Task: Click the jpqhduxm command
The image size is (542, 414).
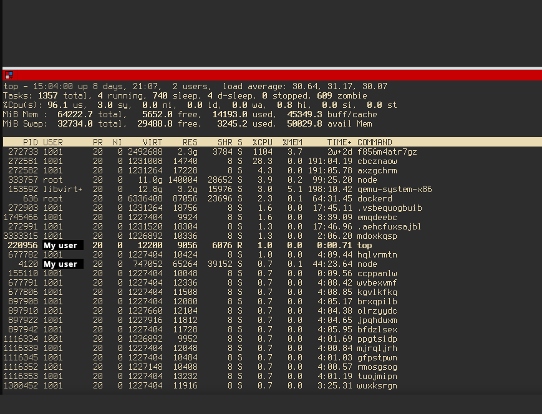Action: click(377, 320)
